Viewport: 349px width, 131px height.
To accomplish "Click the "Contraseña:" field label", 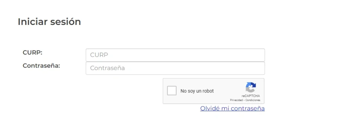I will pos(41,66).
